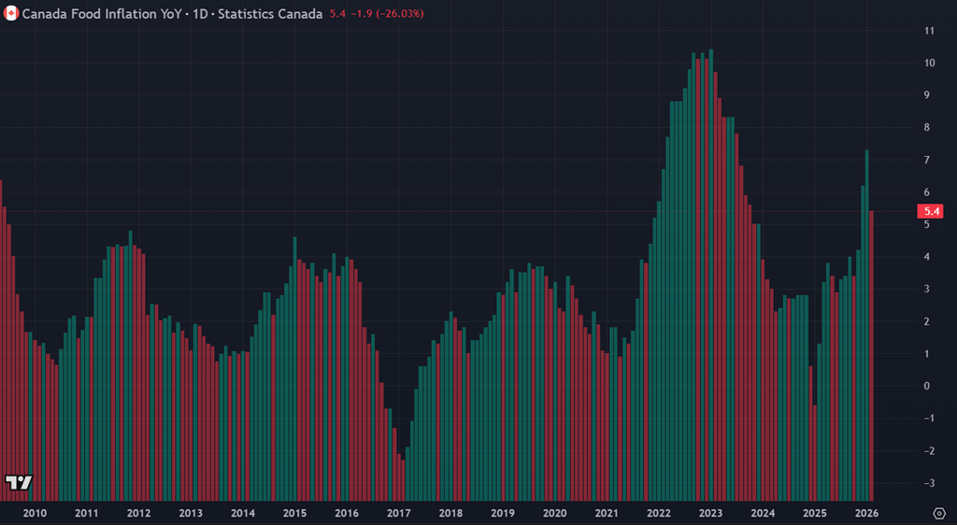Select the 2014 time axis label
The image size is (957, 525).
point(242,513)
